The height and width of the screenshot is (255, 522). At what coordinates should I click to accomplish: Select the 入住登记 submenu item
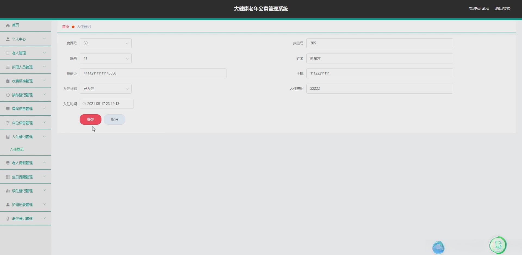(x=17, y=149)
